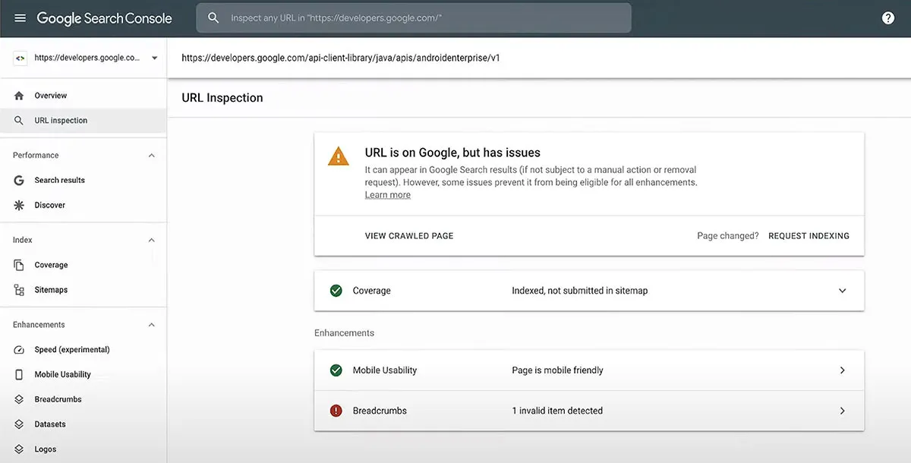
Task: Click the Logos sidebar icon
Action: [18, 449]
